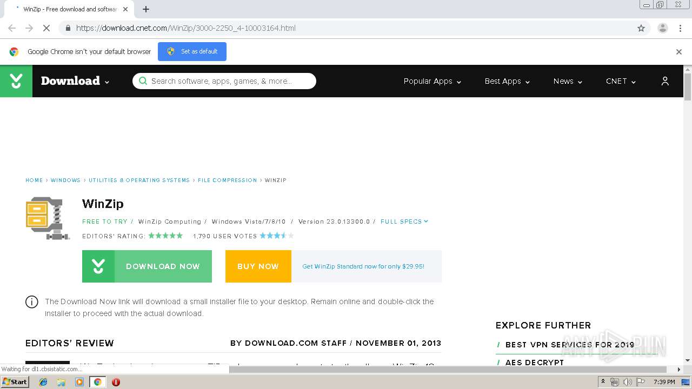Close the WinZip tab
This screenshot has width=692, height=389.
tap(125, 9)
